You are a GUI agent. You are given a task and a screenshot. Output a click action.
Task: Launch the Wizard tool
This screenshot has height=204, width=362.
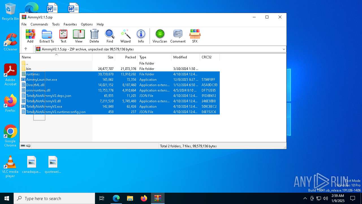point(125,36)
